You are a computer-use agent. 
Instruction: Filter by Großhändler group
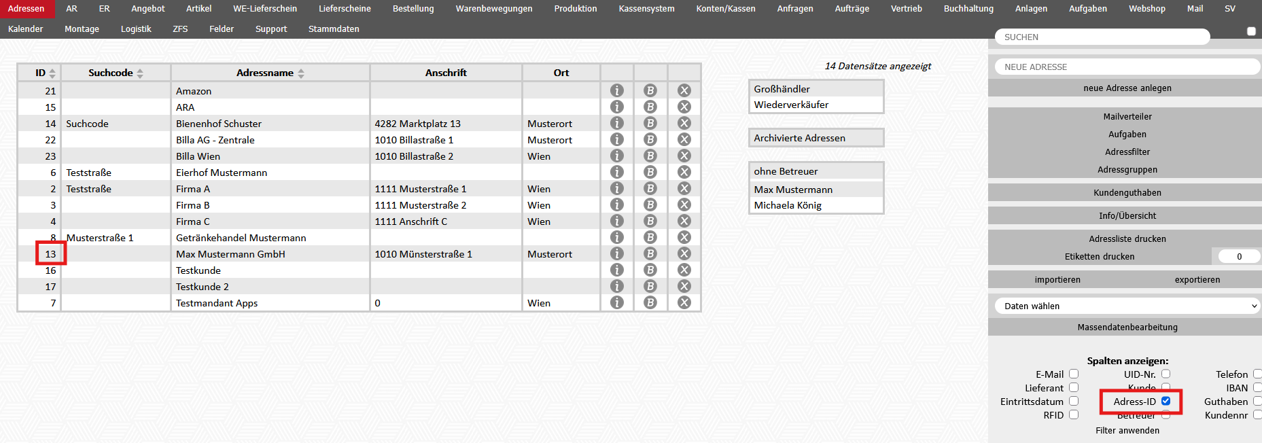(816, 89)
